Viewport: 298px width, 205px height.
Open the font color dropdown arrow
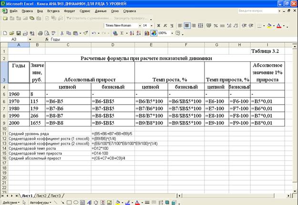(284, 26)
